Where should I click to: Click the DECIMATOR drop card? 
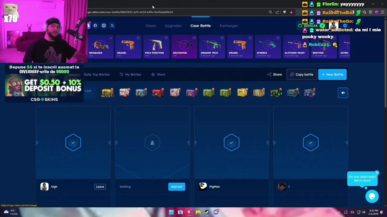pyautogui.click(x=184, y=46)
